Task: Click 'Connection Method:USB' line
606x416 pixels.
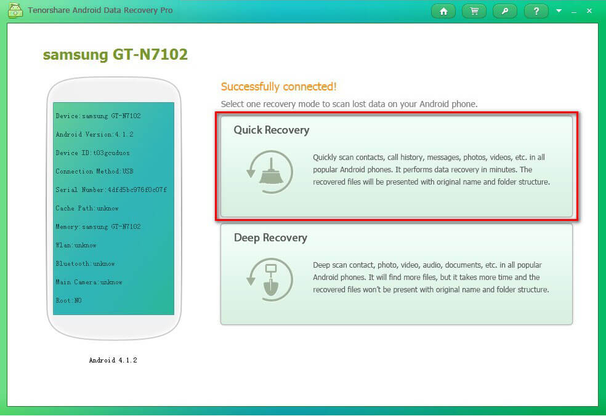Action: pyautogui.click(x=95, y=171)
